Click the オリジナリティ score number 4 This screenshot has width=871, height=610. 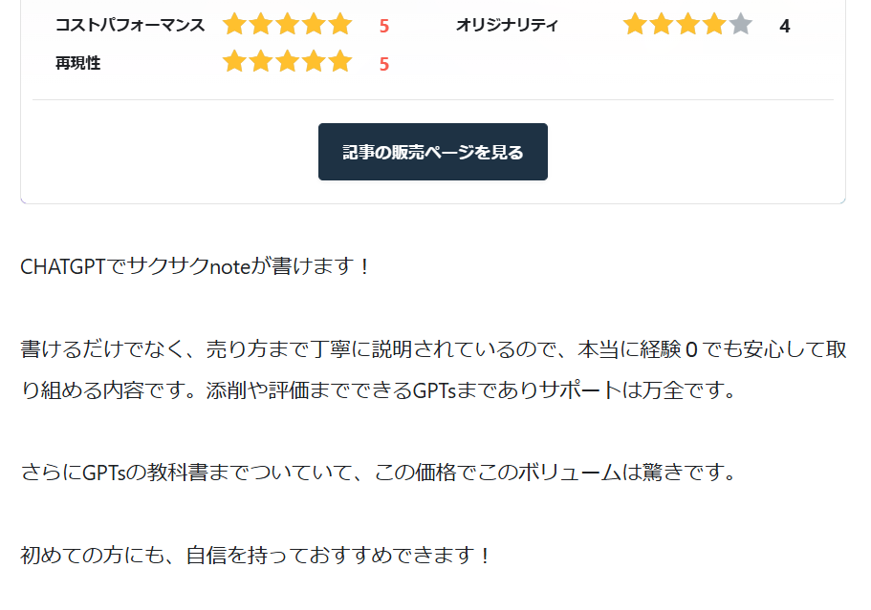point(784,26)
